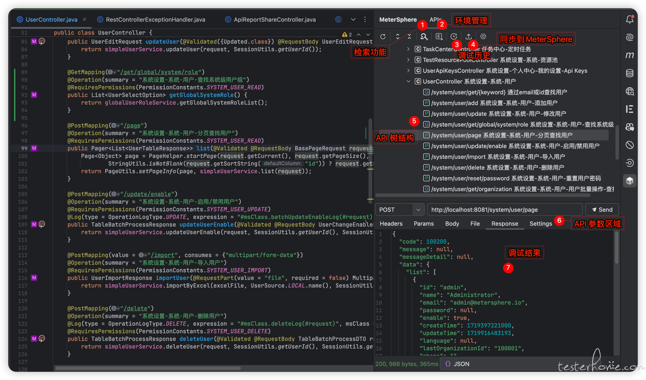Send the API request
The height and width of the screenshot is (380, 646).
(602, 210)
